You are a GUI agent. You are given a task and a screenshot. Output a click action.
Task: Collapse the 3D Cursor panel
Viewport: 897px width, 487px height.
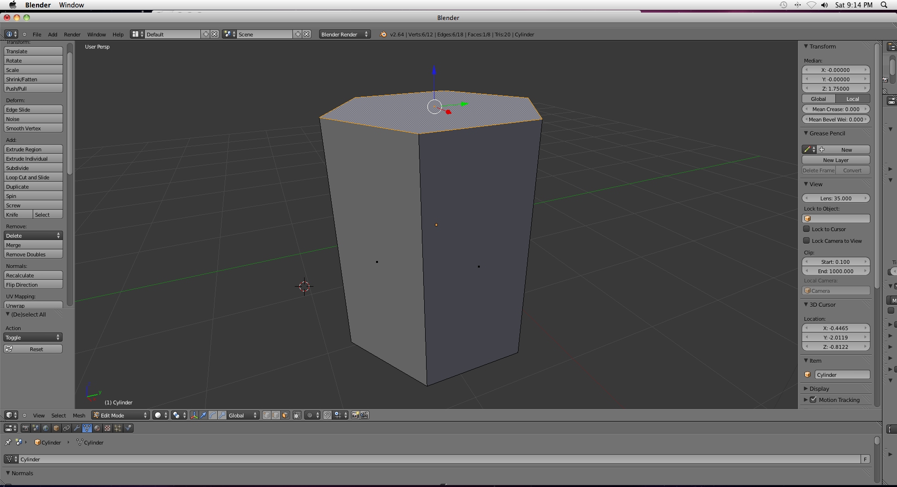click(x=806, y=304)
